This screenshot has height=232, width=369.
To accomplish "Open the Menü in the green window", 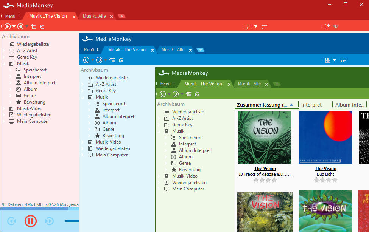I will [x=165, y=84].
